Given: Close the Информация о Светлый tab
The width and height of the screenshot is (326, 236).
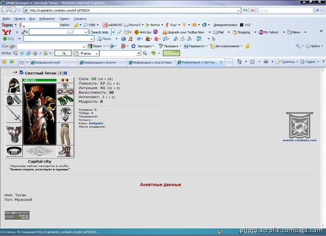Looking at the screenshot, I should pos(221,62).
